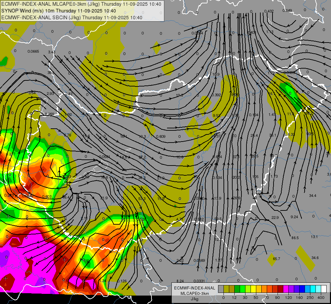The width and height of the screenshot is (331, 304).
Task: Click the legend tick label '160'
Action: 299,298
